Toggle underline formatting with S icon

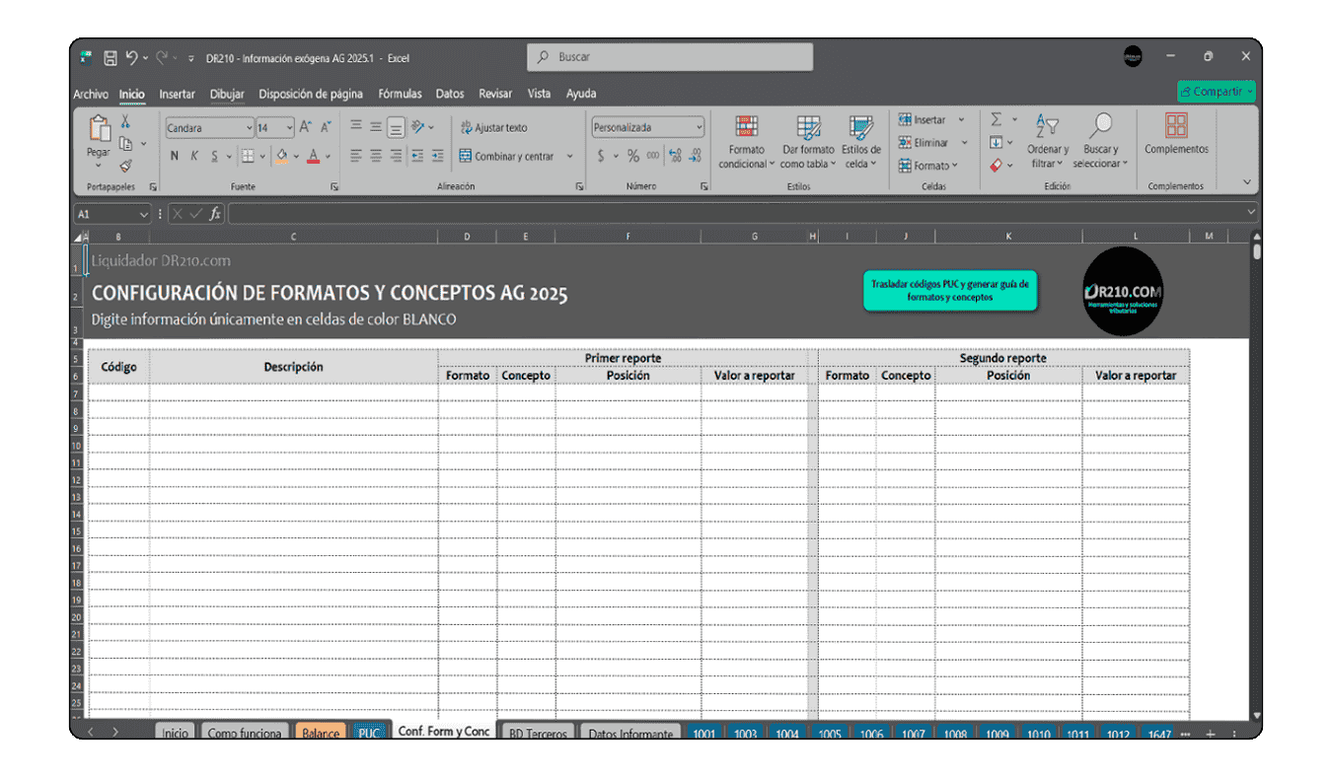pos(213,156)
